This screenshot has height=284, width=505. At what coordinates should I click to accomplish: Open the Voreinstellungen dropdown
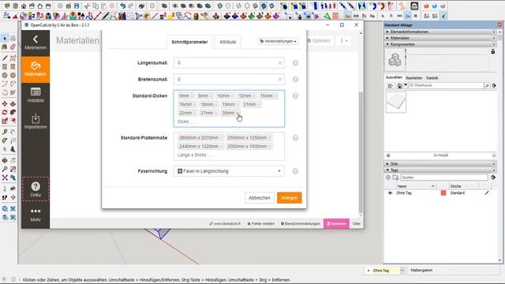[x=279, y=41]
